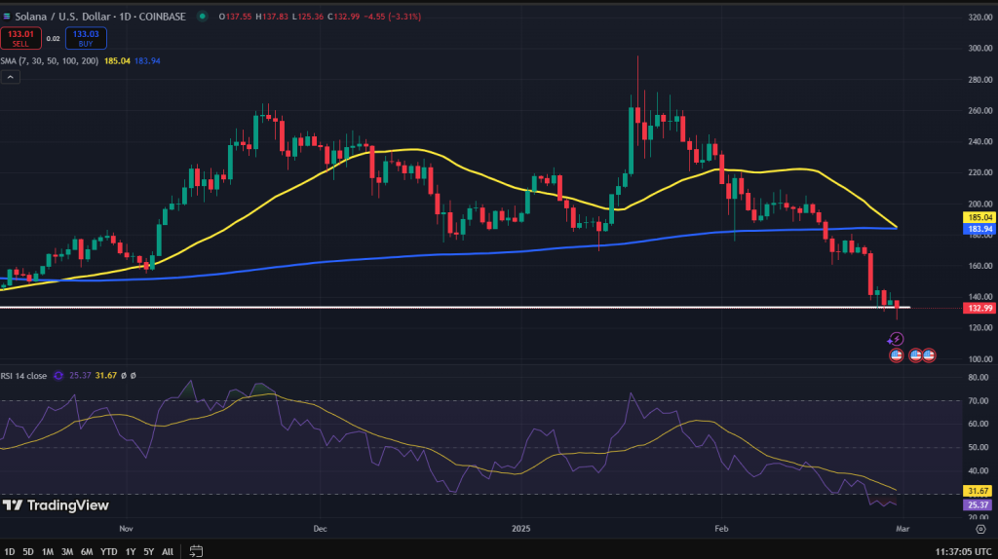Switch to the 6M time range

click(x=87, y=551)
